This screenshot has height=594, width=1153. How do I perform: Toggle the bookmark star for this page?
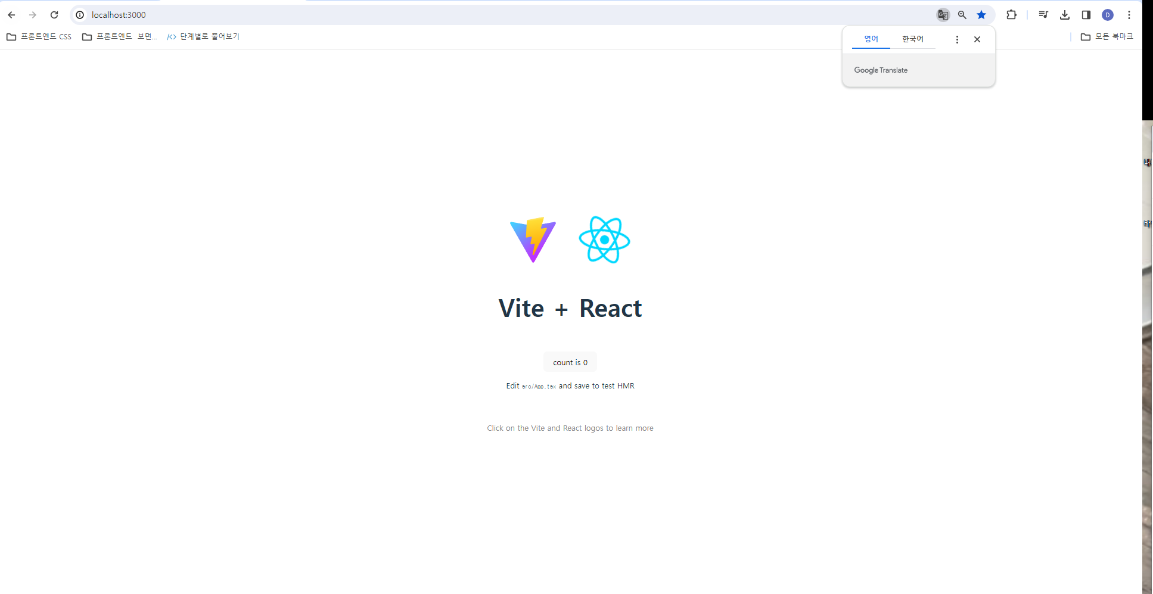[x=981, y=15]
